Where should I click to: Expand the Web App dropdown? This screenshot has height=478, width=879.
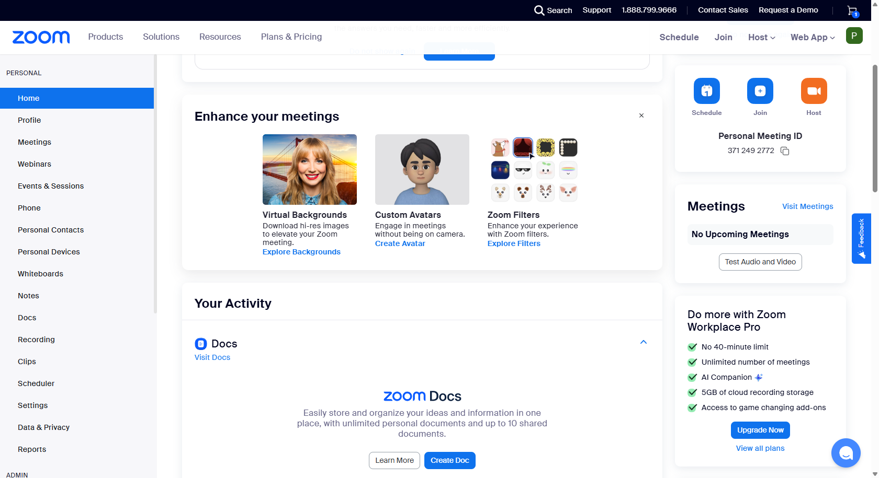pyautogui.click(x=813, y=37)
